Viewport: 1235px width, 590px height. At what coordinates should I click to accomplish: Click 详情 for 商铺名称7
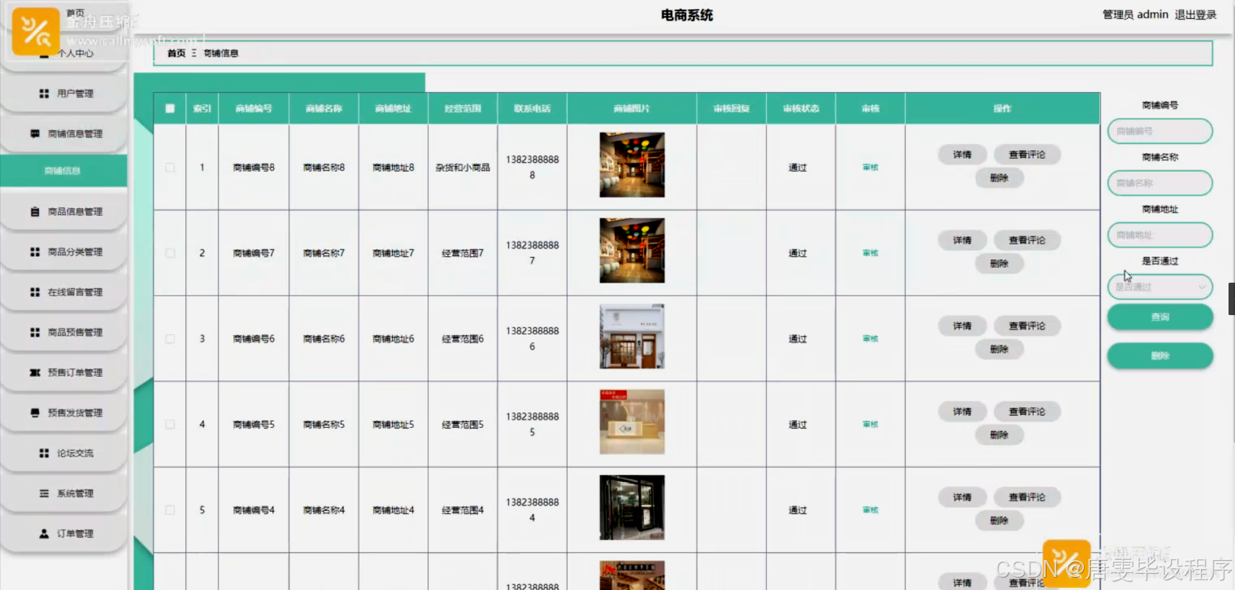962,240
